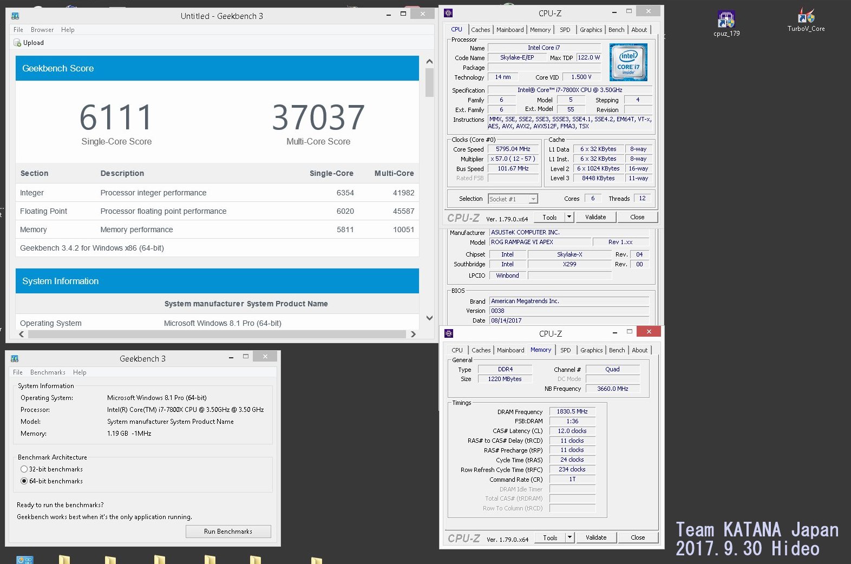Screen dimensions: 851x564
Task: Click the Untitled Geekbench 3 window title icon
Action: [15, 16]
